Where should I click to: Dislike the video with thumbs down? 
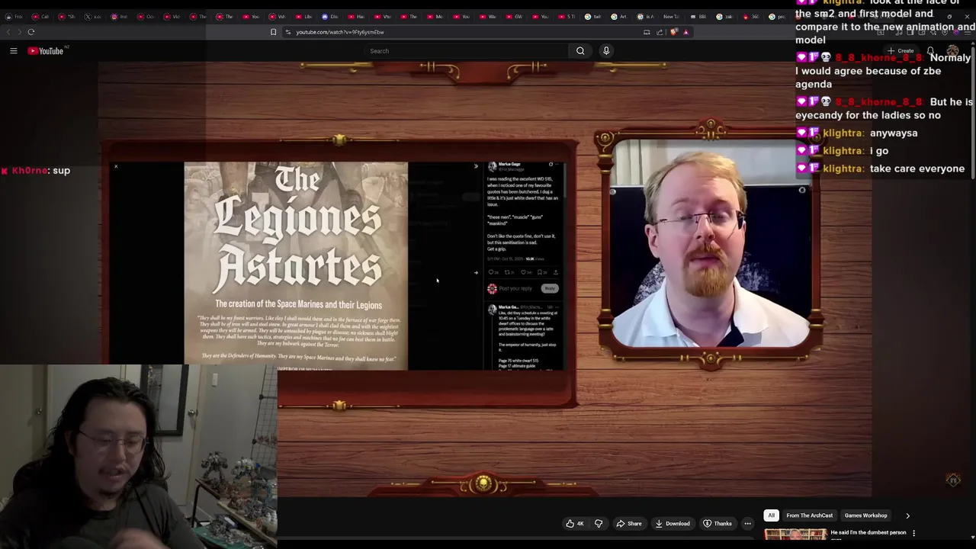[x=599, y=524]
